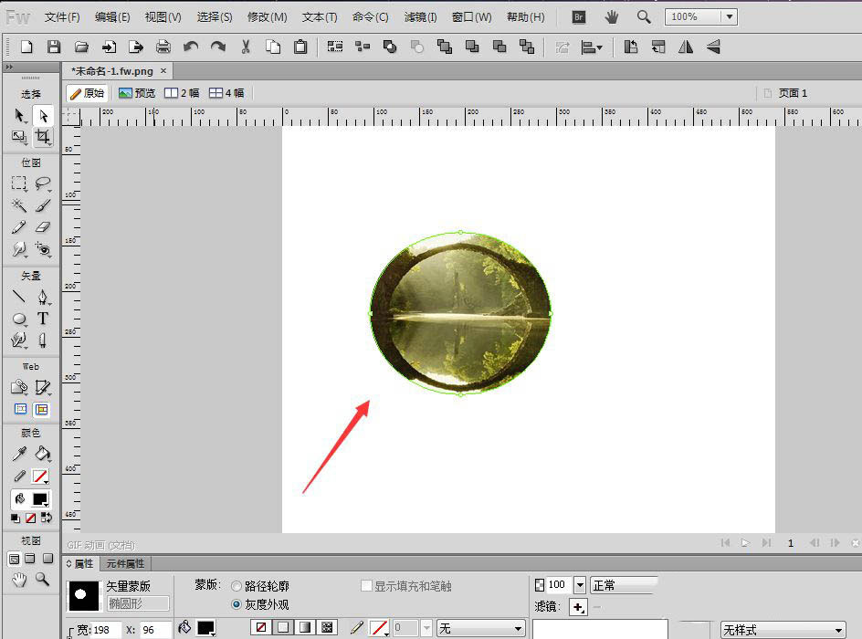862x639 pixels.
Task: Open the fill color swatch in properties
Action: coord(205,628)
